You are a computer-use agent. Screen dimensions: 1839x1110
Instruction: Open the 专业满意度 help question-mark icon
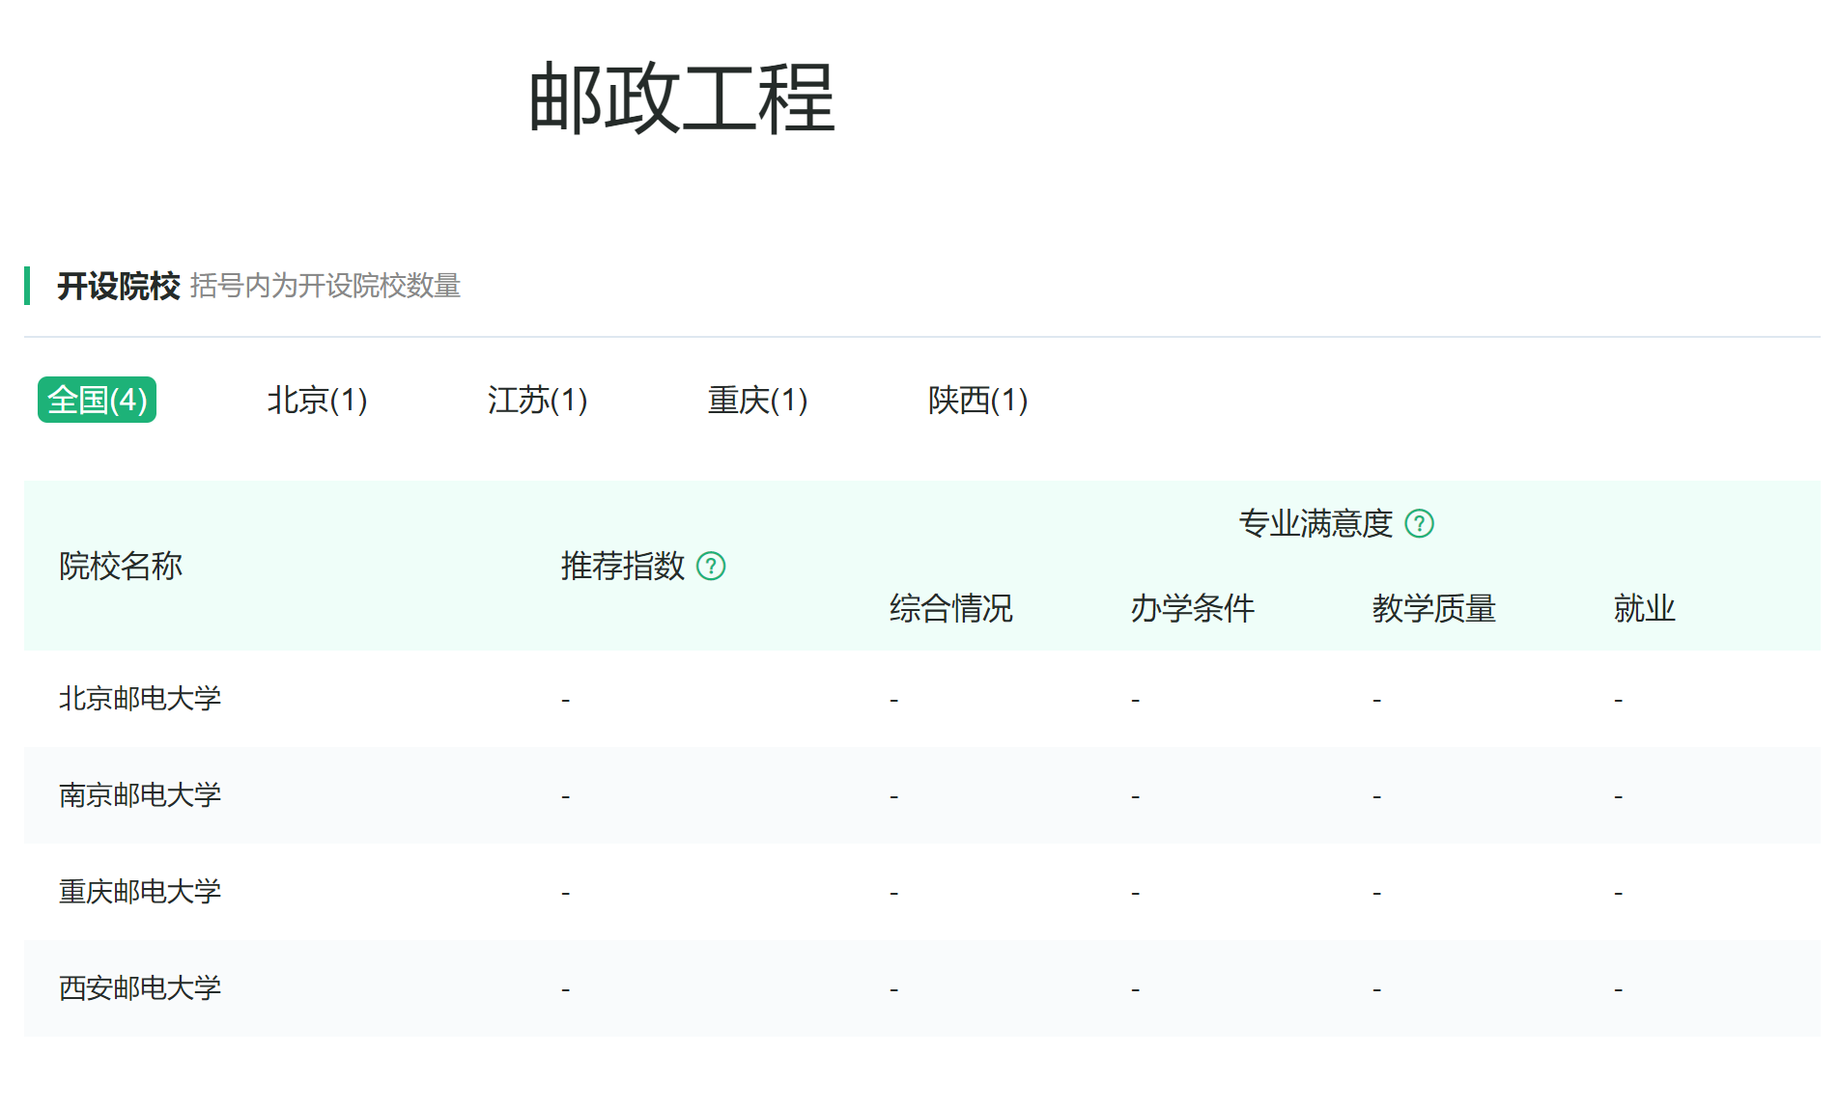1419,523
